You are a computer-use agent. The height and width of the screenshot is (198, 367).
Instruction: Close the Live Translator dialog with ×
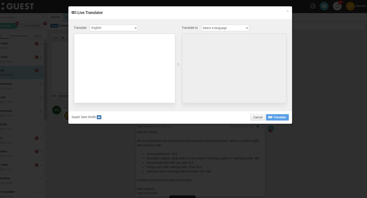(288, 11)
